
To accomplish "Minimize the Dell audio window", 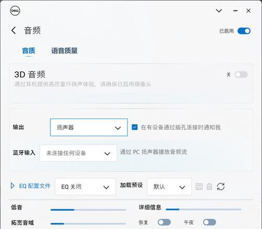I will [x=235, y=11].
